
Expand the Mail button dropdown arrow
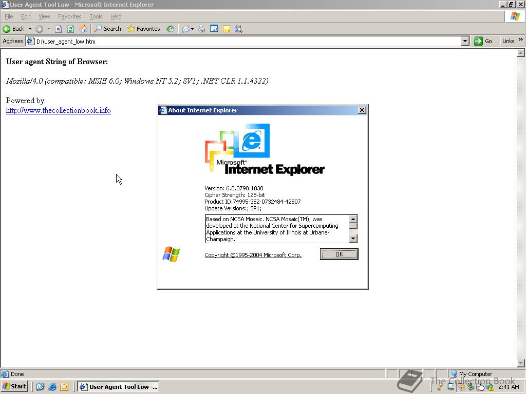pos(192,29)
